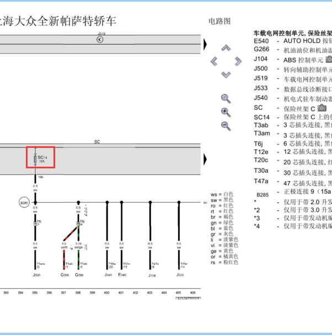Select the T6j 6 芯插头连接 row
Viewport: 332px width, 335px height.
click(x=293, y=143)
